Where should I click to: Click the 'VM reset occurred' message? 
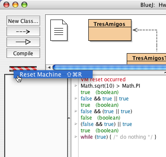click(103, 80)
